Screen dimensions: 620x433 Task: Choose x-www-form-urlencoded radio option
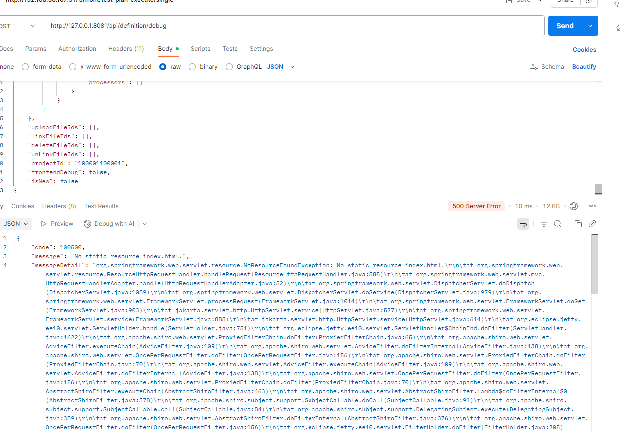(x=73, y=67)
